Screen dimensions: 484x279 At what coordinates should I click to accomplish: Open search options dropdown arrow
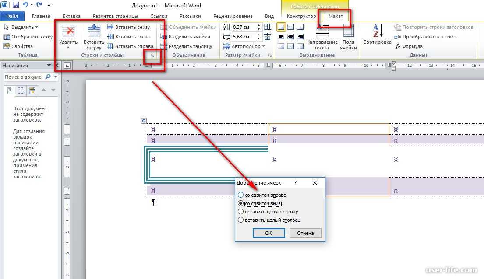click(x=56, y=77)
